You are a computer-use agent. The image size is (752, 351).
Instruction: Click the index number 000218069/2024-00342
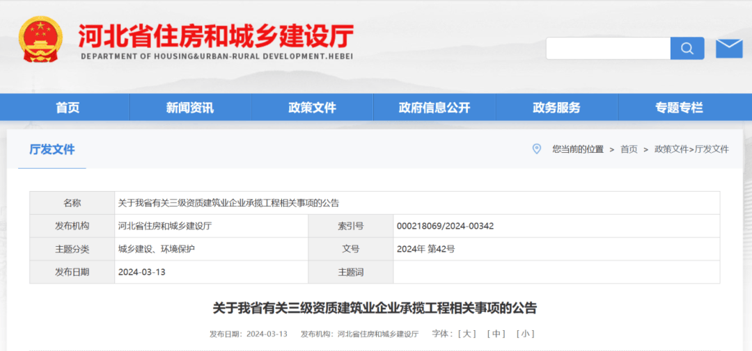[445, 226]
